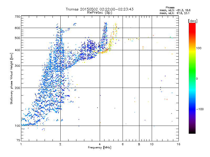Click the Y-axis tick label '600'
Viewport: 210px width, 157px height.
point(17,28)
